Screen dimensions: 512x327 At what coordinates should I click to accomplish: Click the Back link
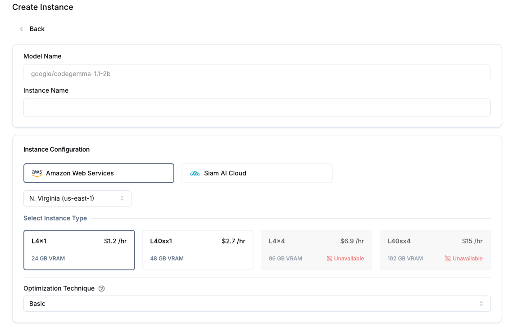37,29
